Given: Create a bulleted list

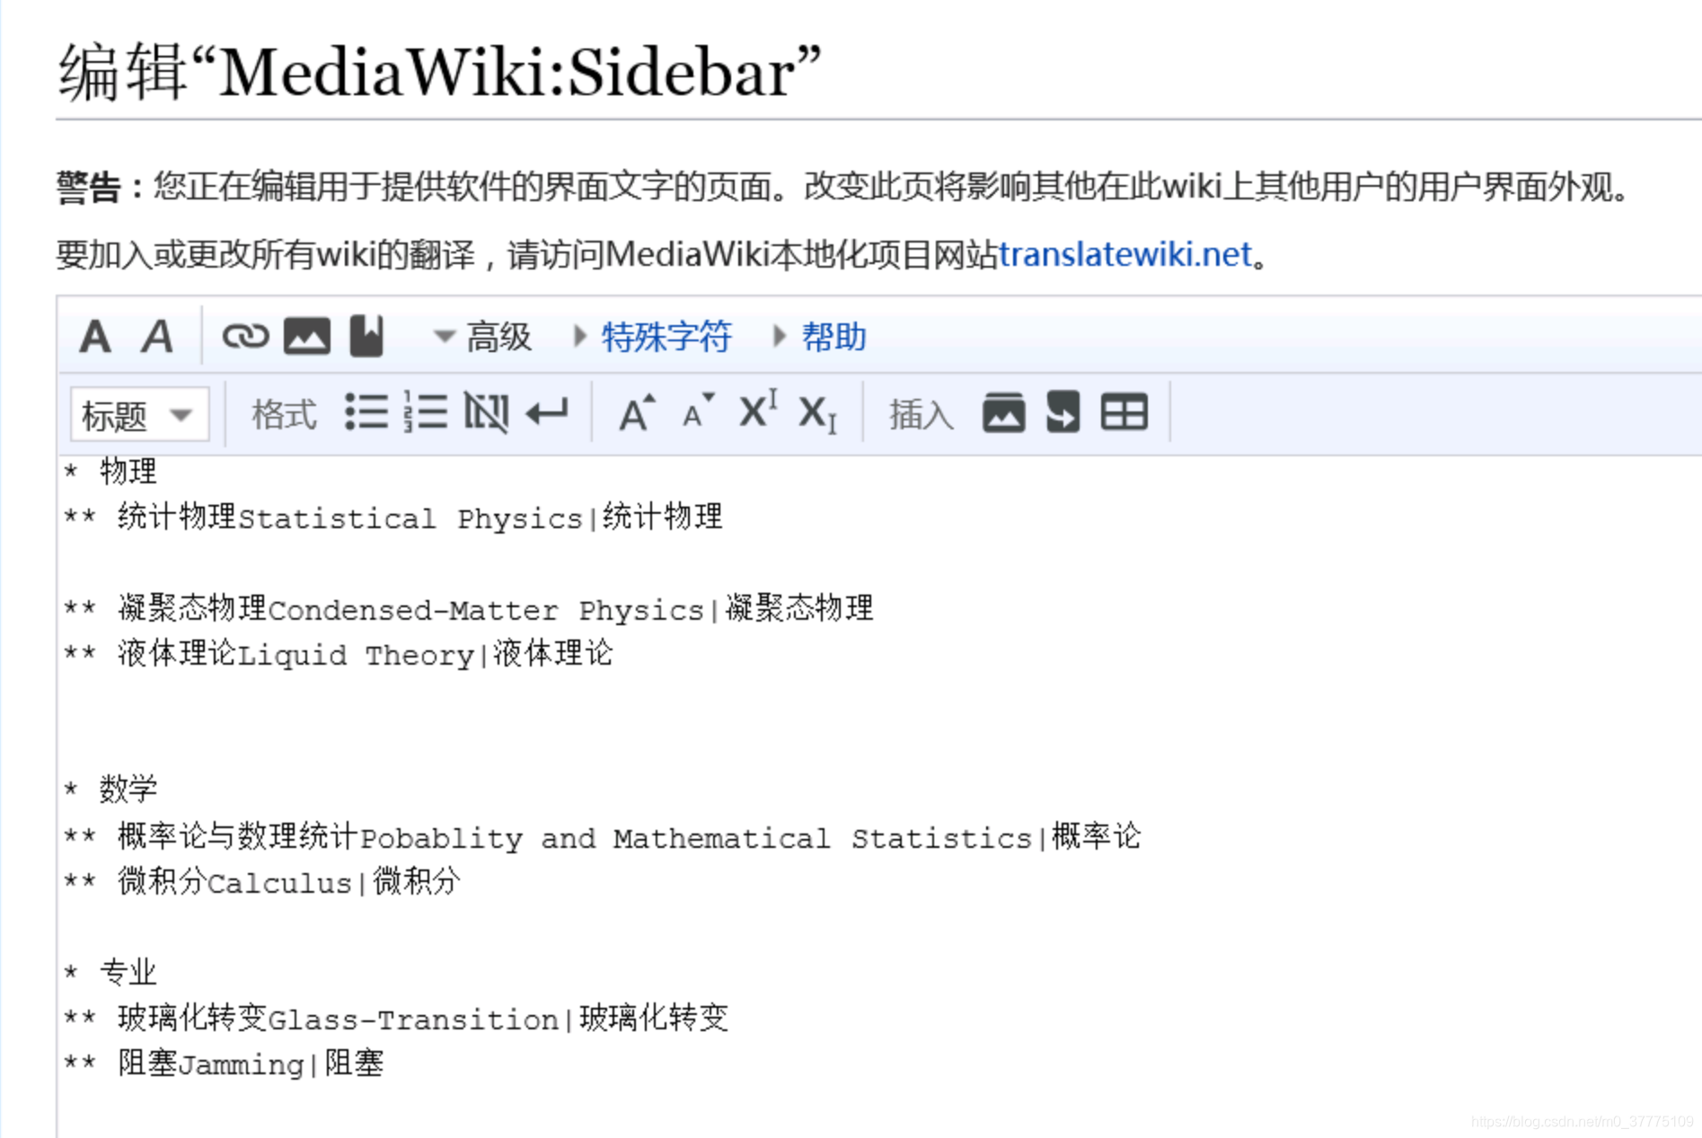Looking at the screenshot, I should [367, 413].
